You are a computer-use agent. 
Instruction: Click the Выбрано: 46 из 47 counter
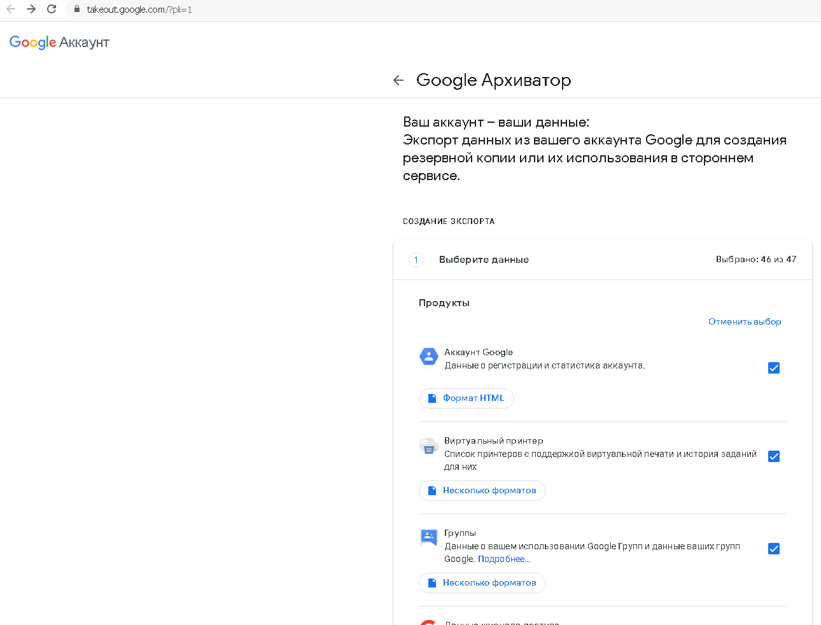(x=756, y=259)
